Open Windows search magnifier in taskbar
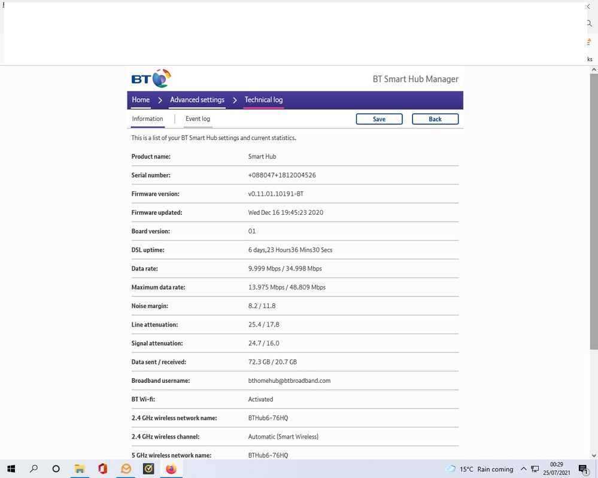 point(34,469)
